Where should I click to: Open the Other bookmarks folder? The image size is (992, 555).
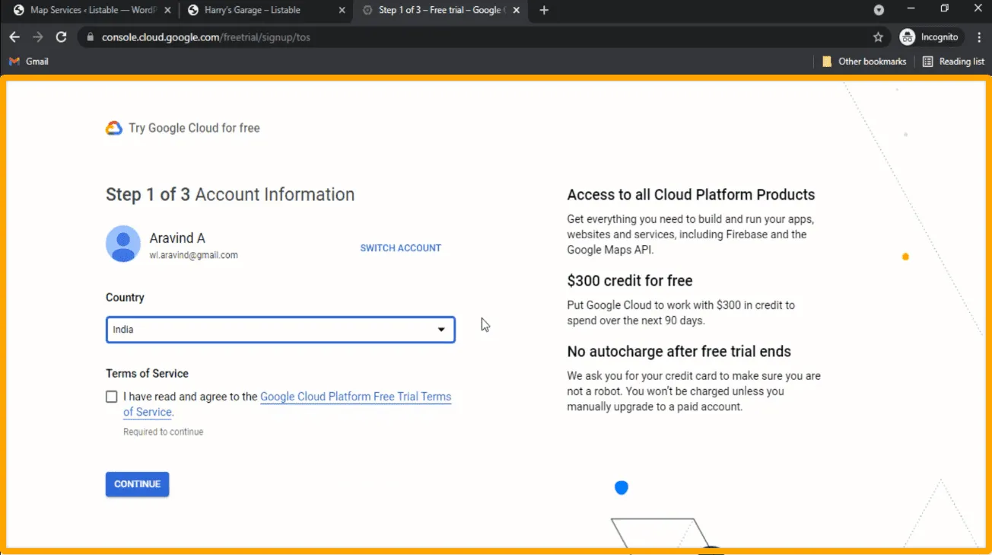click(864, 62)
